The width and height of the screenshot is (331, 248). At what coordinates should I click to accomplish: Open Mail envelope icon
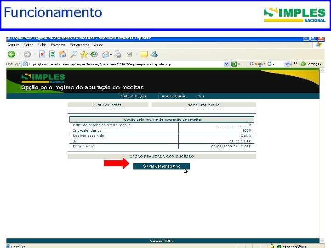pyautogui.click(x=105, y=54)
